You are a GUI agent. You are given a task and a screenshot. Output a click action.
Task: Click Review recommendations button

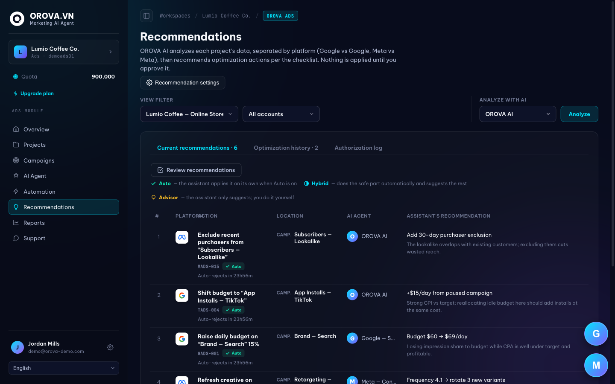point(196,170)
